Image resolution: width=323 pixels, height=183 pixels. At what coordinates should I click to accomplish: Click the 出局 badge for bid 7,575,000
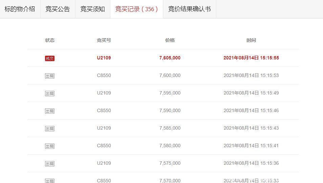50,164
